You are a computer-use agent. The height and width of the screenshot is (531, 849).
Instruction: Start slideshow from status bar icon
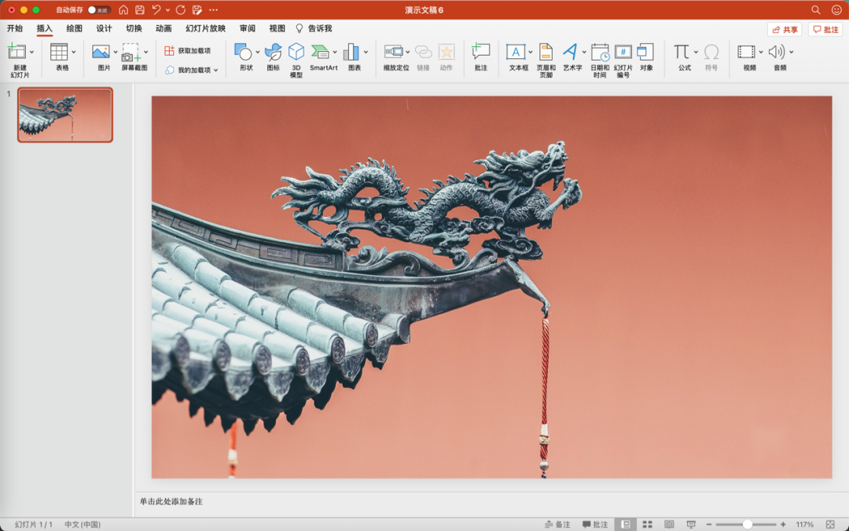click(691, 524)
